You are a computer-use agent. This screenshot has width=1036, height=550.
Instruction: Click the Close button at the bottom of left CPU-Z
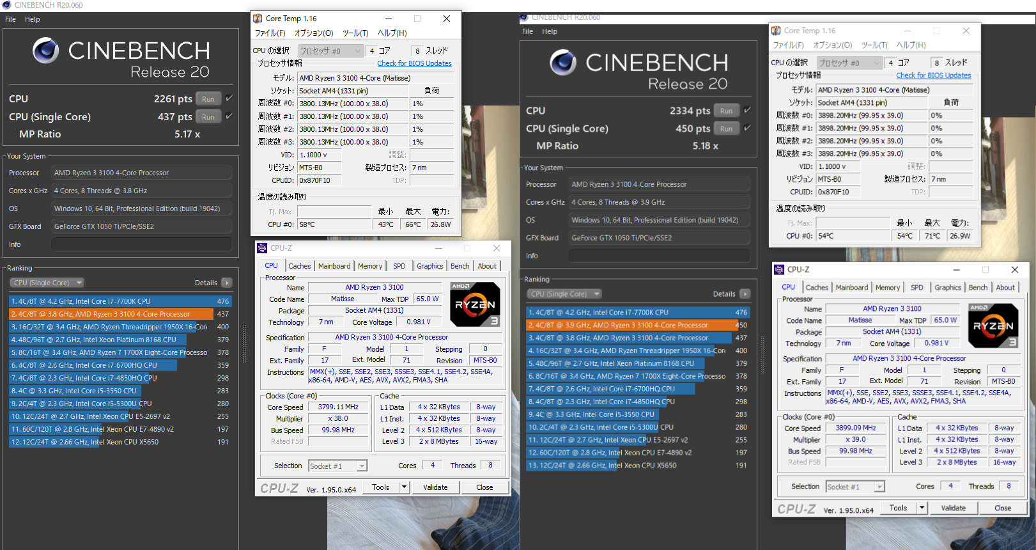484,487
